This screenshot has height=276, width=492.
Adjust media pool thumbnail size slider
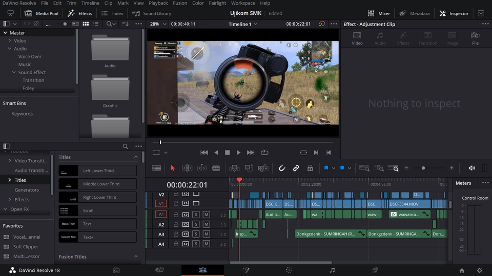(x=65, y=24)
